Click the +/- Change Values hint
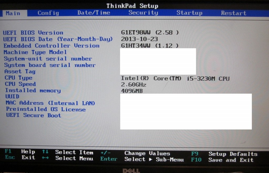The image size is (269, 173). [x=135, y=153]
